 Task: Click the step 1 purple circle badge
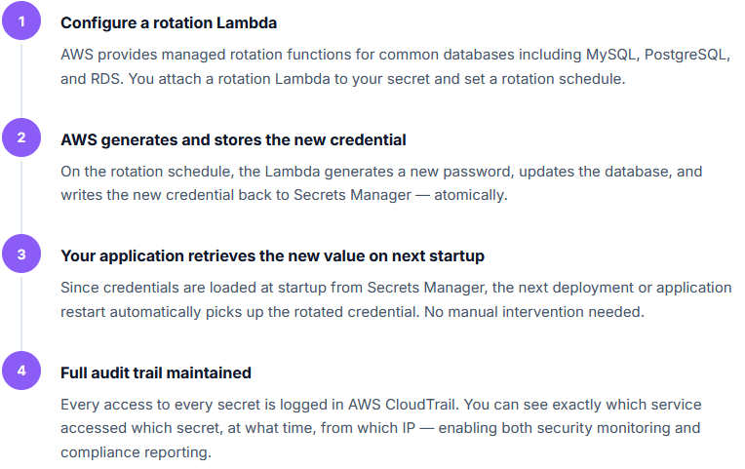[x=21, y=20]
